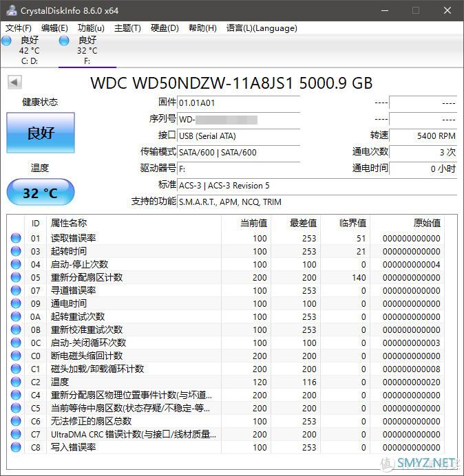Click the drive letter field F:
464x476 pixels.
238,169
